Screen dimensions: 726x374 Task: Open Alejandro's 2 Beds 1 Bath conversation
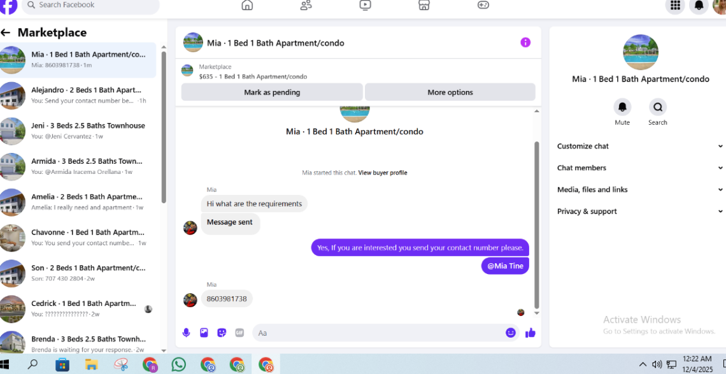coord(79,95)
